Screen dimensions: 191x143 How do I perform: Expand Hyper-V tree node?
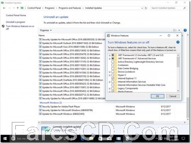click(x=110, y=75)
